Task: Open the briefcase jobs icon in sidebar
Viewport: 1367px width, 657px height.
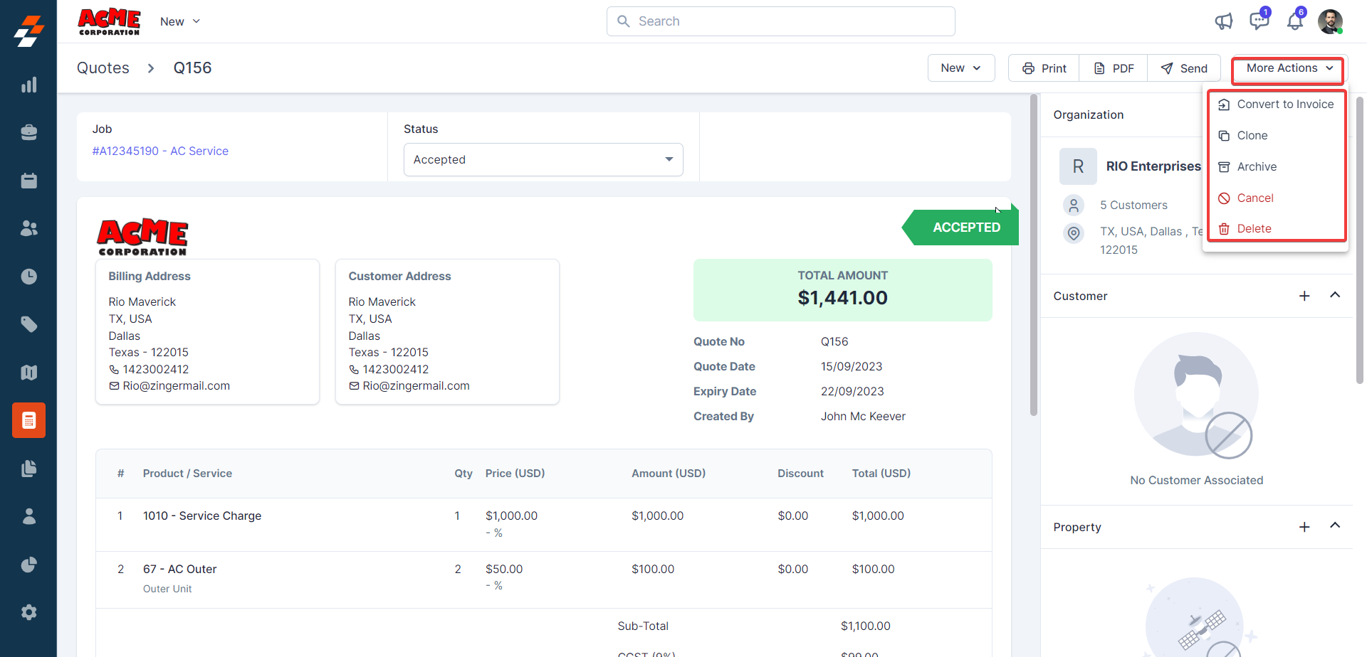Action: coord(28,132)
